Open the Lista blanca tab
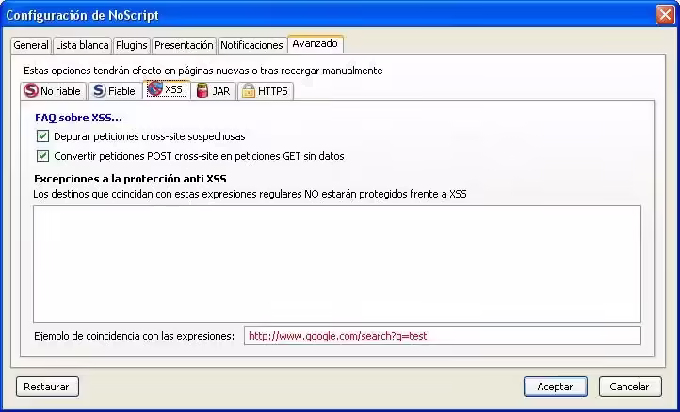 pos(82,45)
